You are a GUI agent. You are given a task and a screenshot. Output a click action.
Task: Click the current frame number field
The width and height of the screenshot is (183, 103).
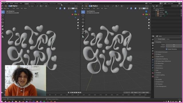coord(127,92)
